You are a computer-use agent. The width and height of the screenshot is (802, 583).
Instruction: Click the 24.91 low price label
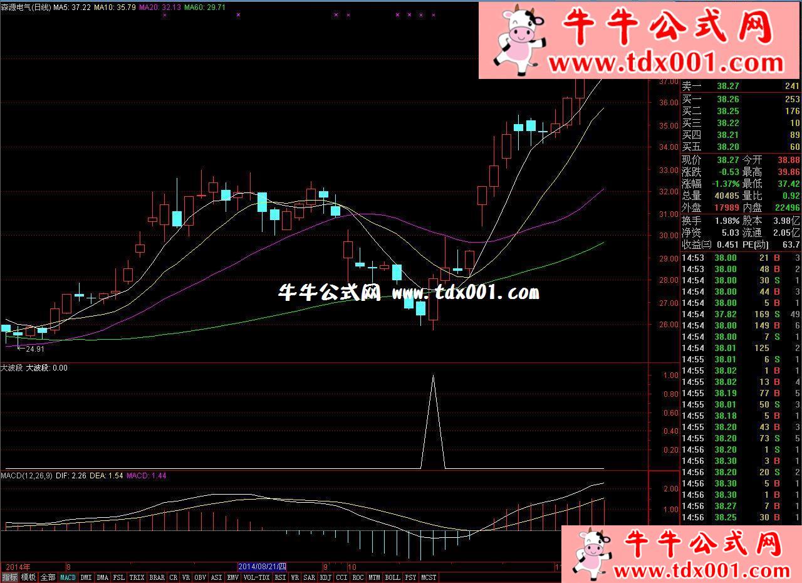[x=34, y=349]
